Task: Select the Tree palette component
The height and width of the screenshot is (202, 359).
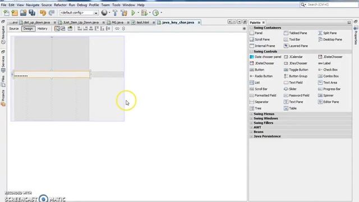Action: [x=256, y=108]
